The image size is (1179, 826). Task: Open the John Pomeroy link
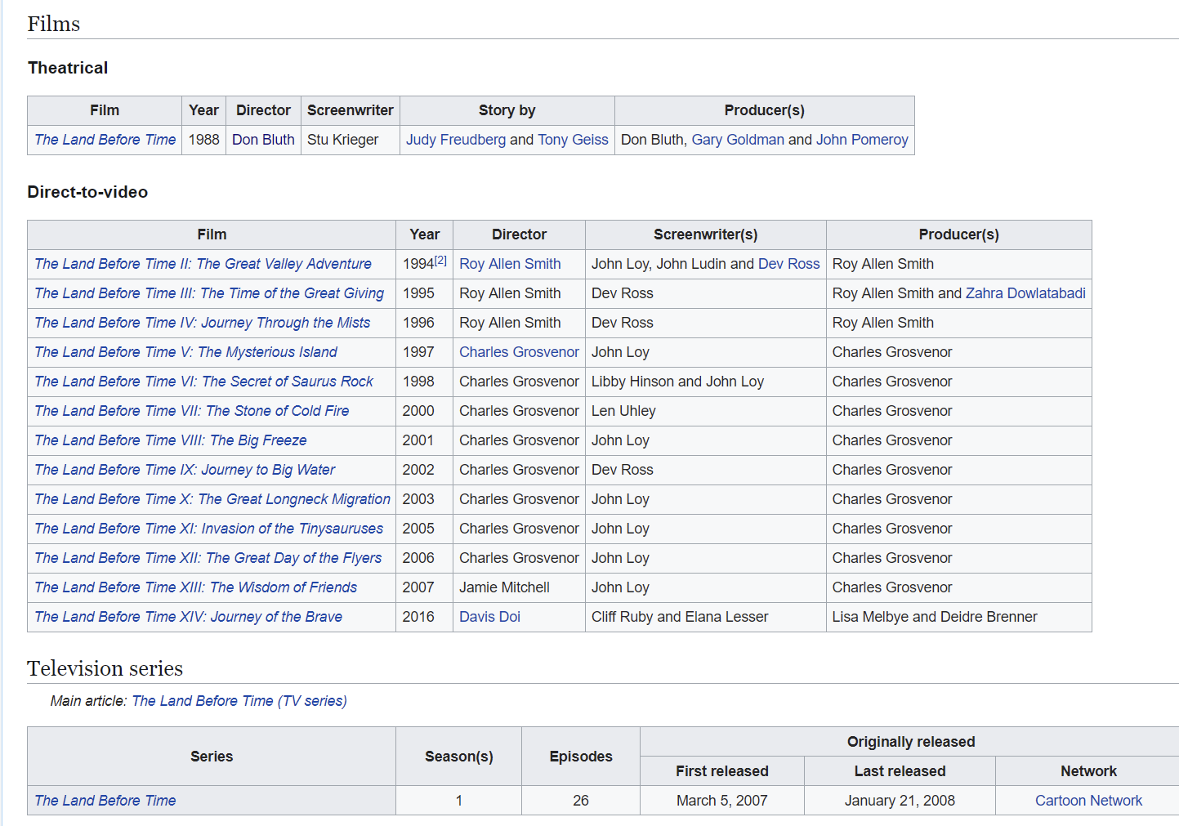click(x=862, y=140)
